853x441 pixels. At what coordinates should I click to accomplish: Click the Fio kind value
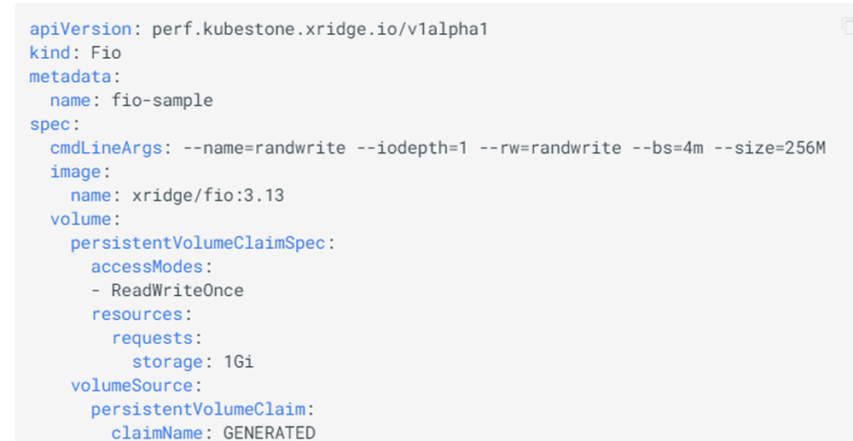(106, 53)
